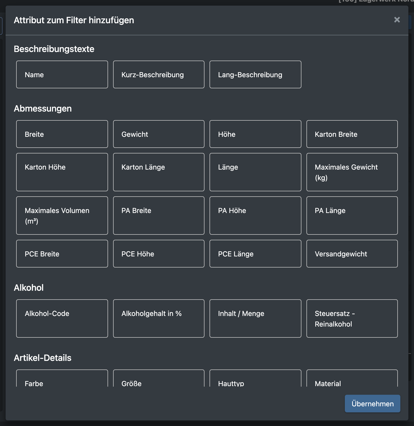Choose the Größe attribute card
Image resolution: width=414 pixels, height=426 pixels.
[x=159, y=378]
